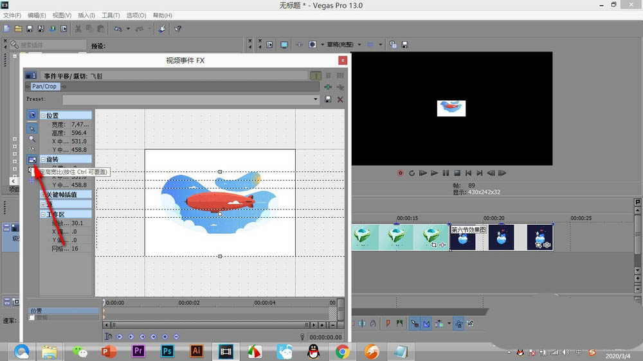Save preview snapshot to file

tap(405, 45)
